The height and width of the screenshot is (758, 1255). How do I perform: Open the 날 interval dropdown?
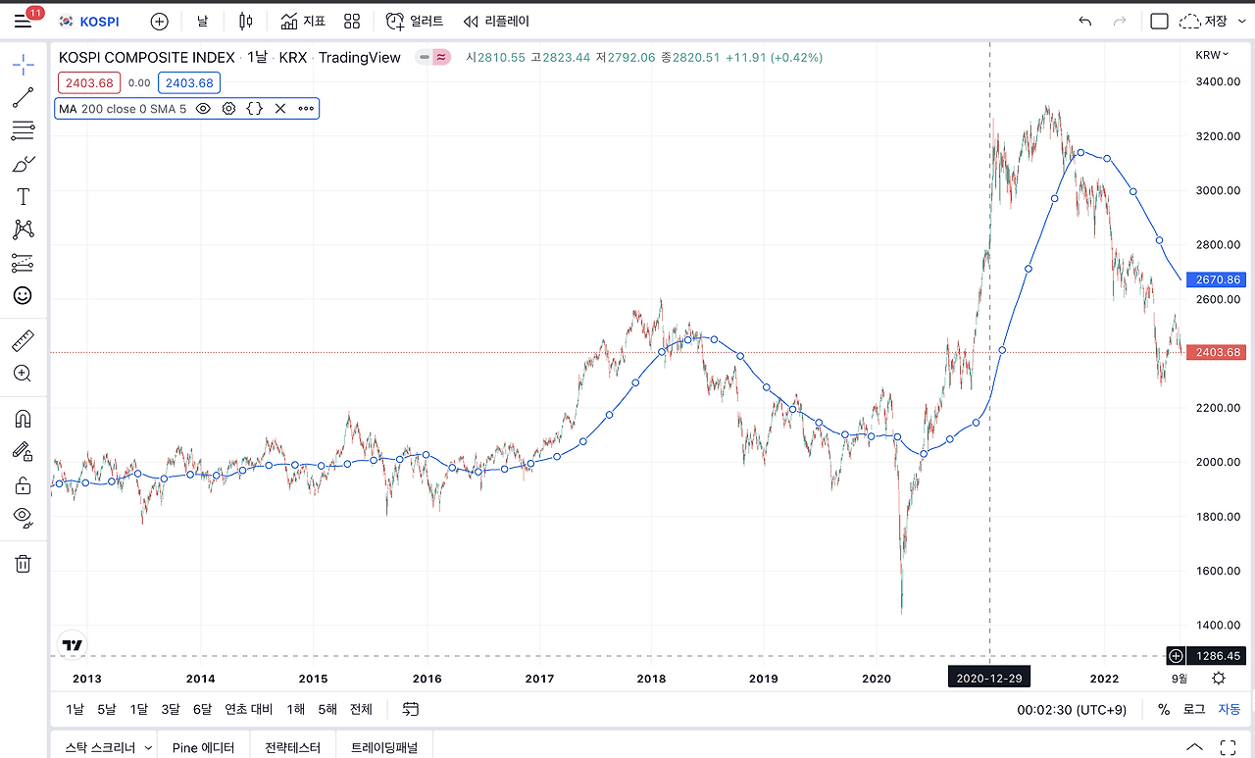pyautogui.click(x=202, y=22)
